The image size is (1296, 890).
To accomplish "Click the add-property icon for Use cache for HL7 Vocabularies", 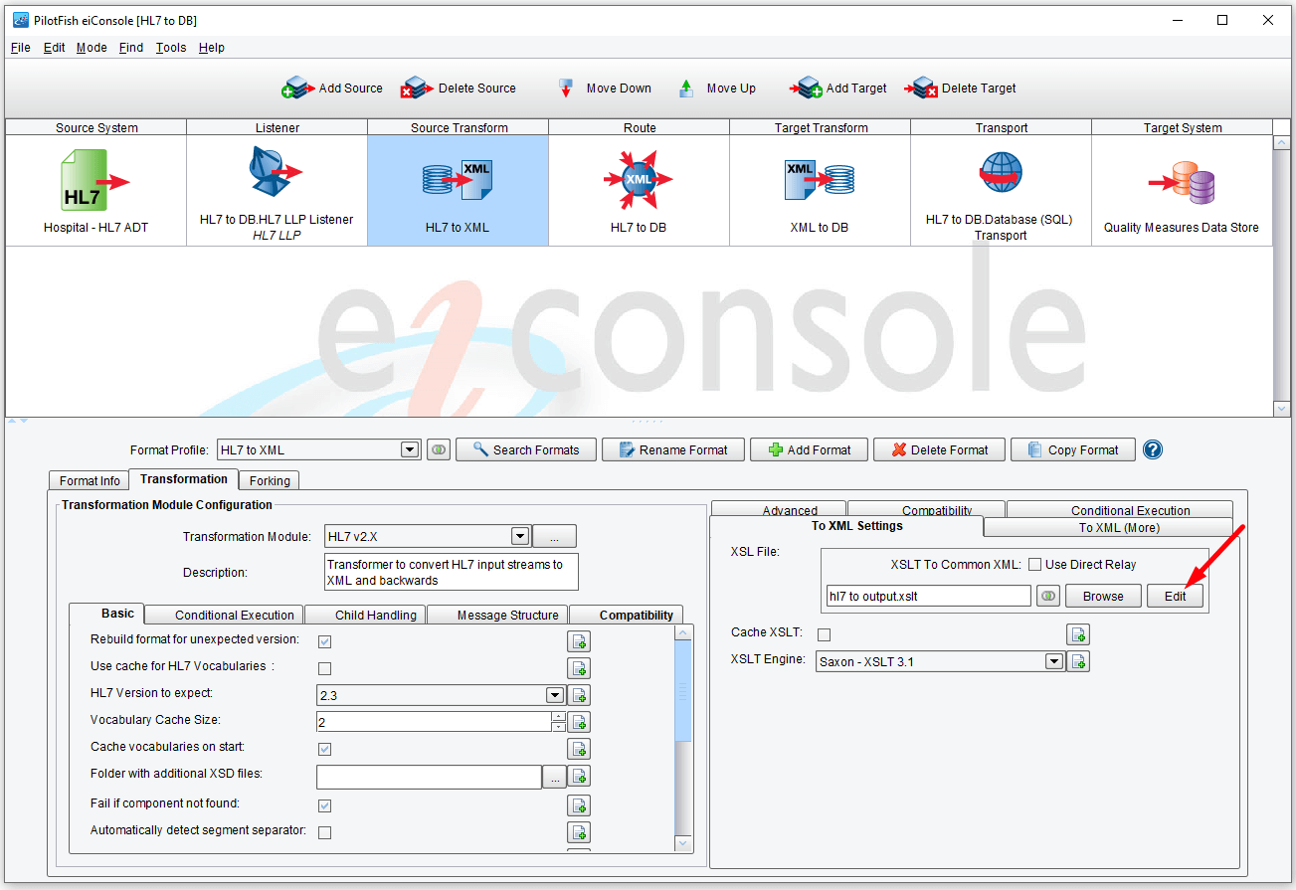I will click(579, 668).
